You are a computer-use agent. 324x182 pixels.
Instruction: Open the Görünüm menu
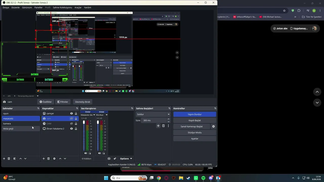pyautogui.click(x=27, y=8)
